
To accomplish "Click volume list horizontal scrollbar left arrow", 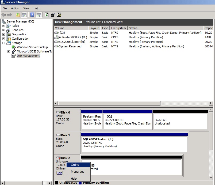I will click(x=56, y=103).
